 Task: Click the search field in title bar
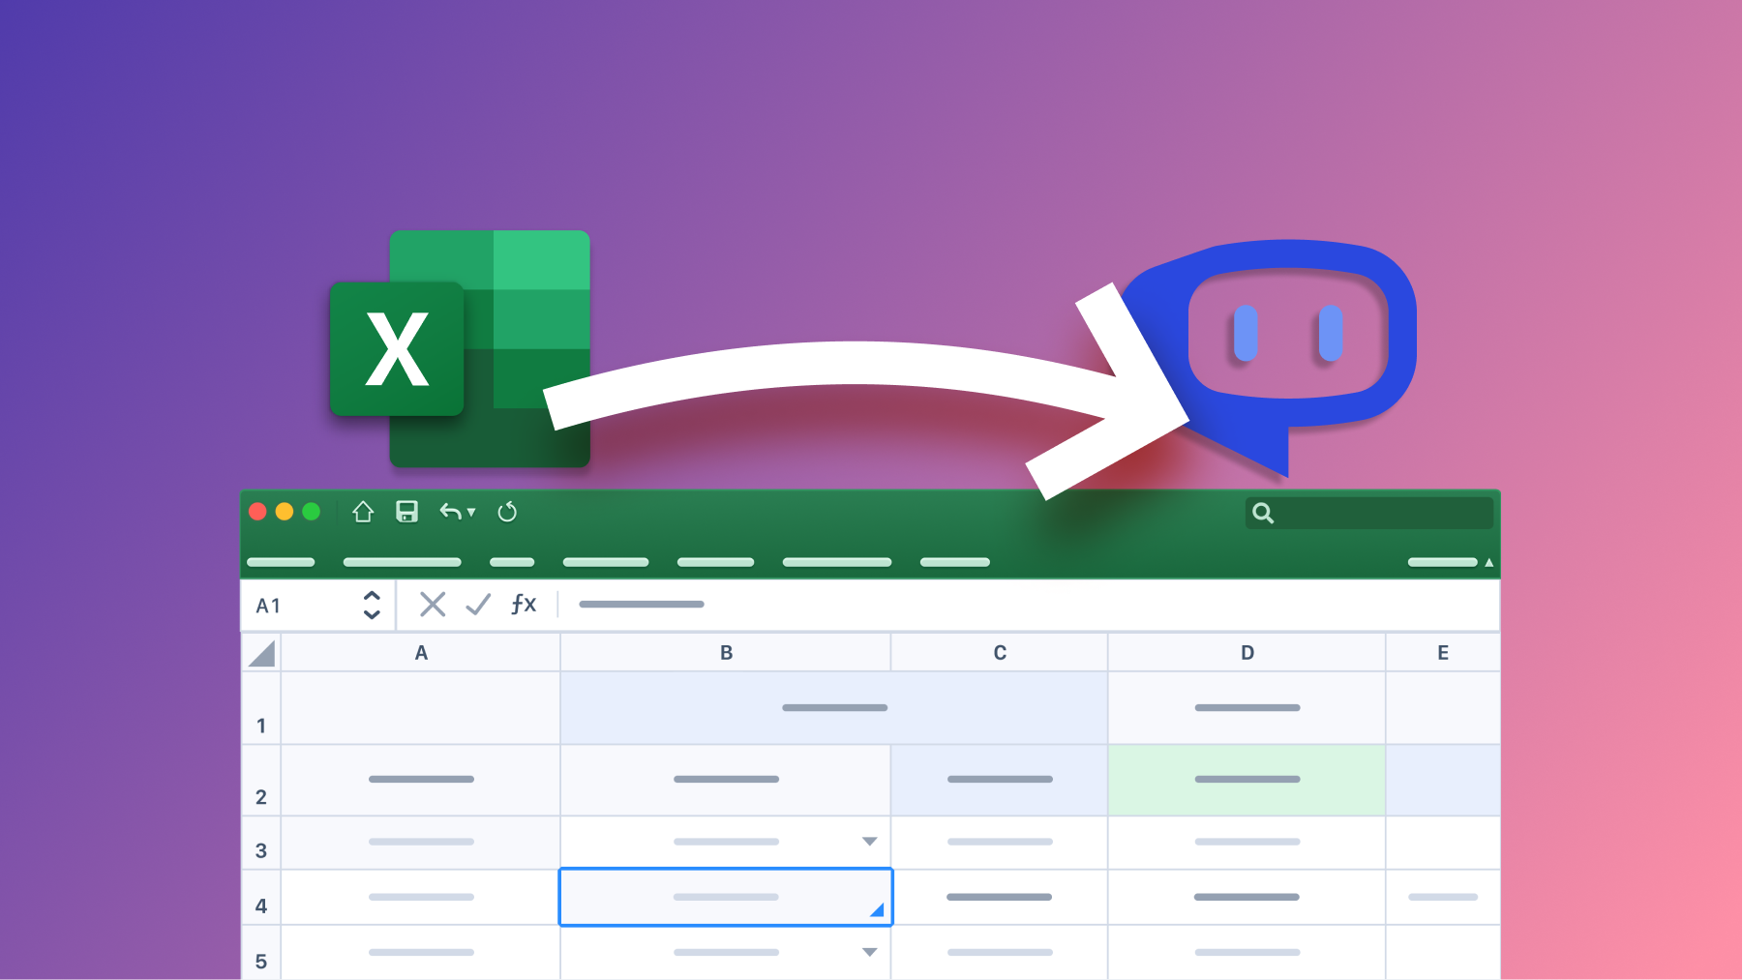(x=1368, y=513)
